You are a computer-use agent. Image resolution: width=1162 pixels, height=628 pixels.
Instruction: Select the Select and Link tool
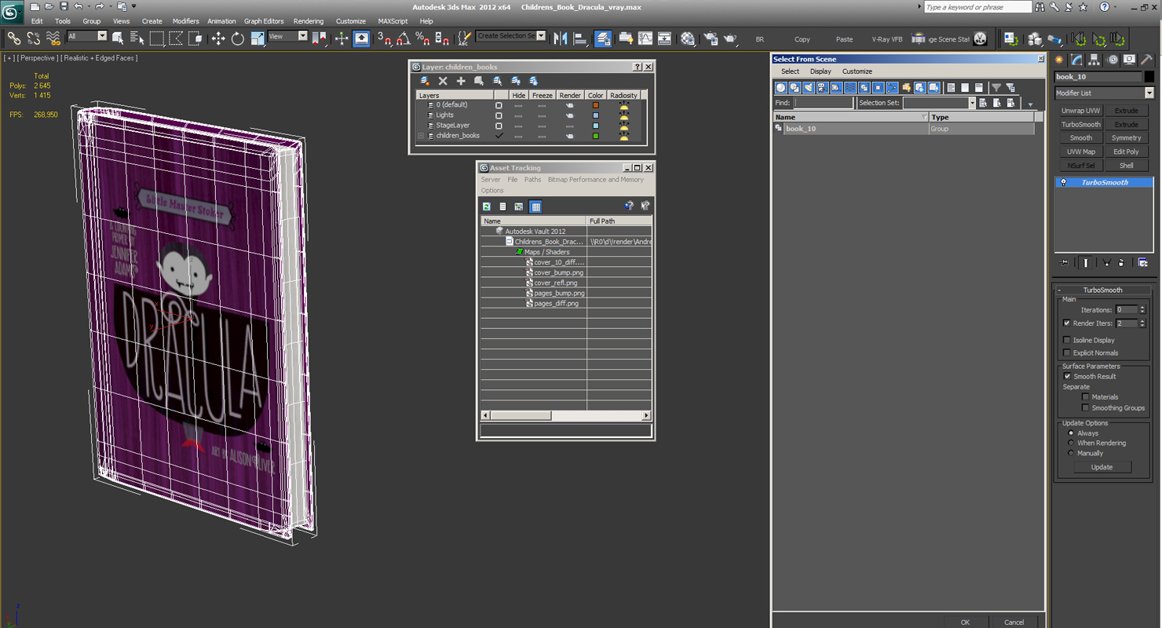click(x=13, y=38)
